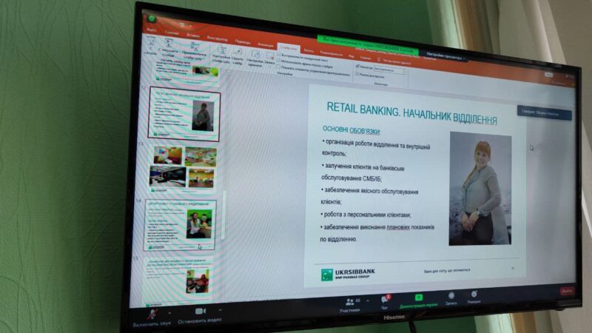Viewport: 592px width, 333px height.
Task: Click red Leave meeting button
Action: (x=567, y=291)
